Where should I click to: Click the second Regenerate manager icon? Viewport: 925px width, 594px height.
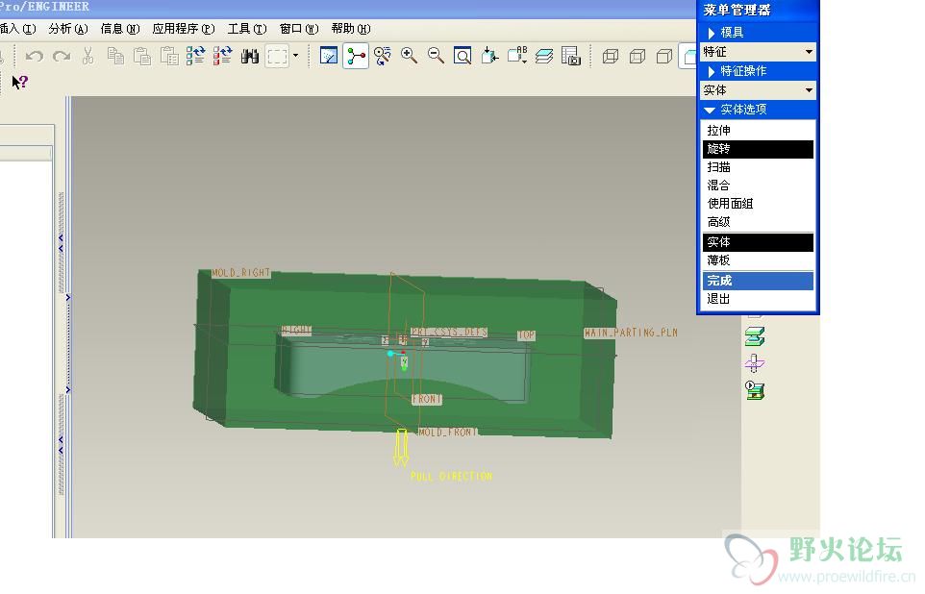tap(222, 56)
